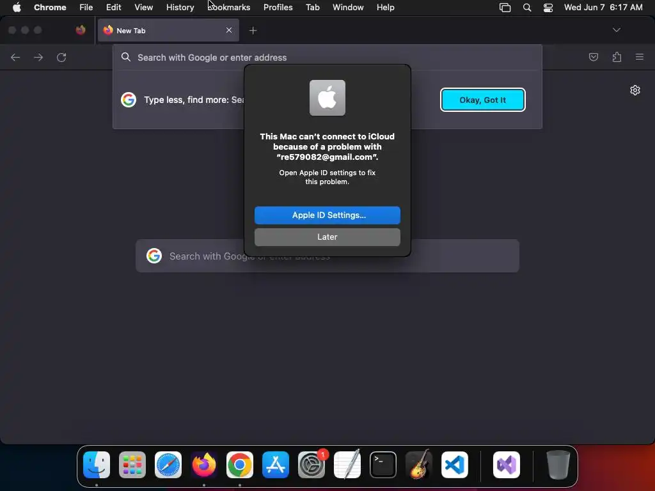This screenshot has height=491, width=655.
Task: Open Control Center in menu bar
Action: [x=548, y=8]
